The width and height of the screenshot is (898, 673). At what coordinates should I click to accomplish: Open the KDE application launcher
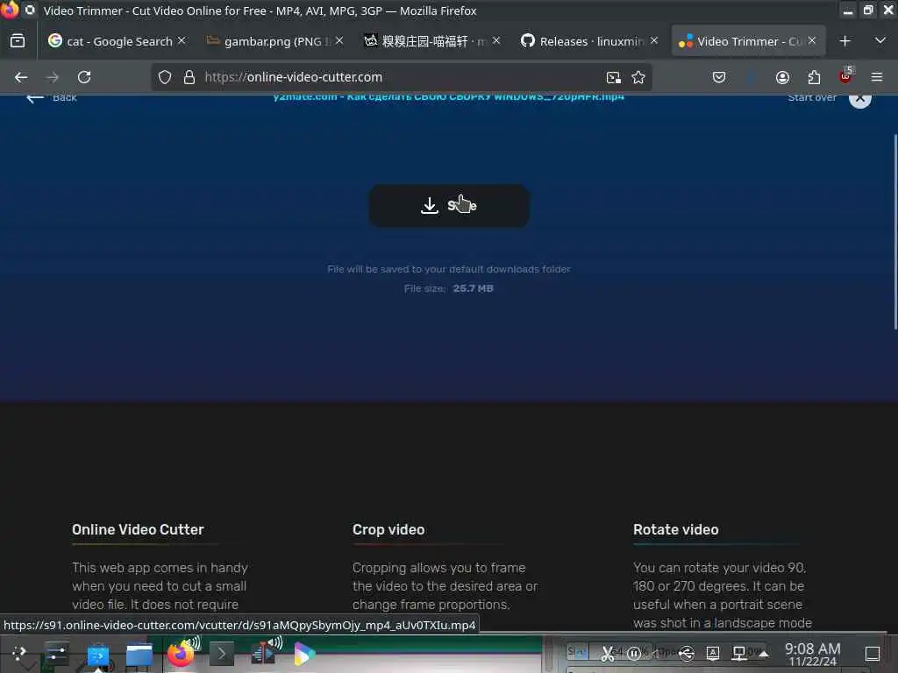[x=19, y=653]
